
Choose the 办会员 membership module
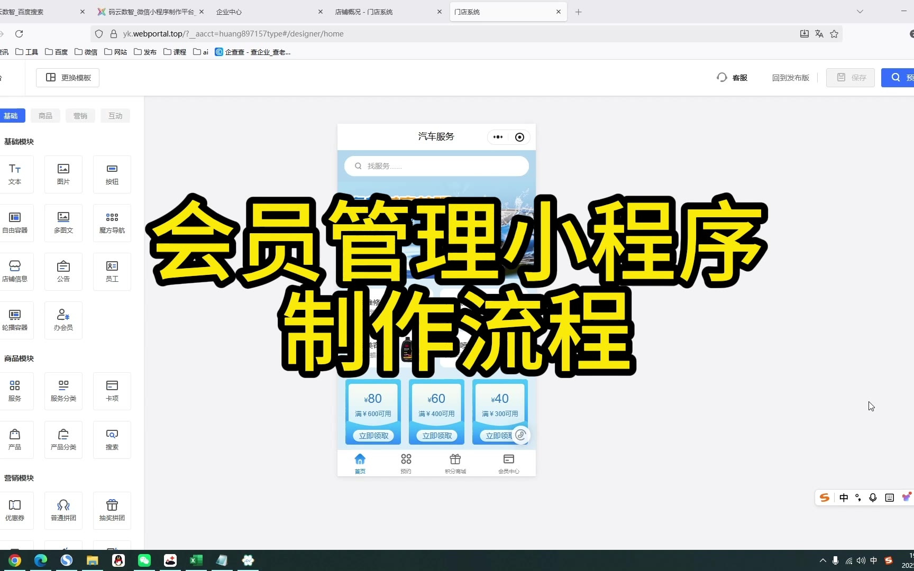click(x=63, y=320)
